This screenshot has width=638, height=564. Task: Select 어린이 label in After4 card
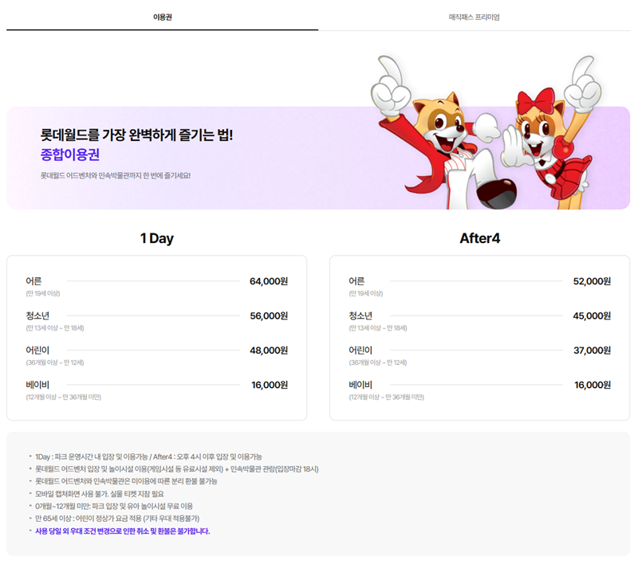[360, 350]
